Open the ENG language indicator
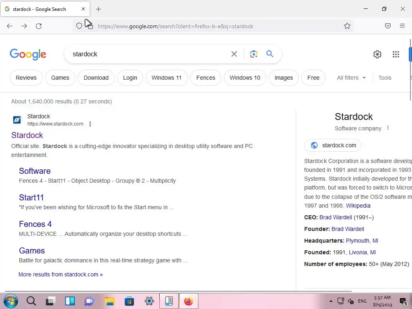 coord(362,301)
